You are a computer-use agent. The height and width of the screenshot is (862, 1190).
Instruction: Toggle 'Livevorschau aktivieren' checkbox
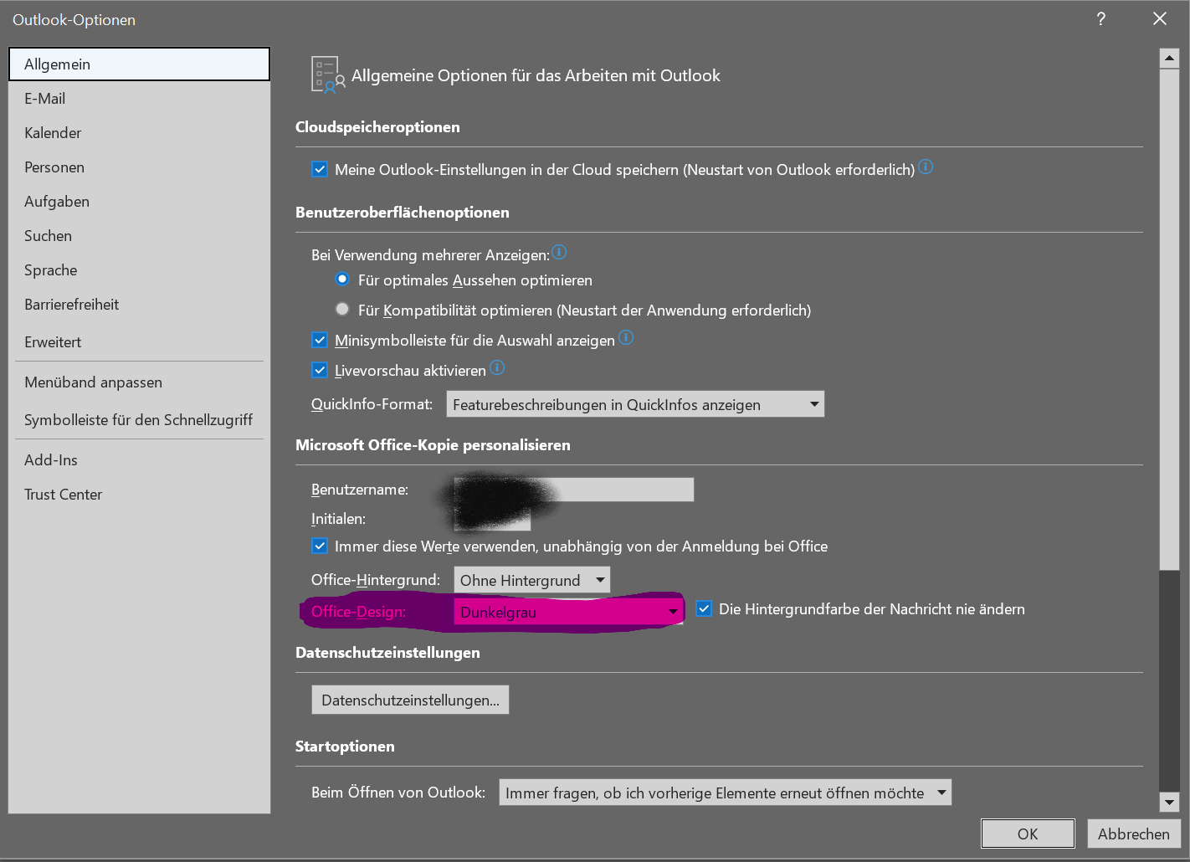tap(320, 370)
